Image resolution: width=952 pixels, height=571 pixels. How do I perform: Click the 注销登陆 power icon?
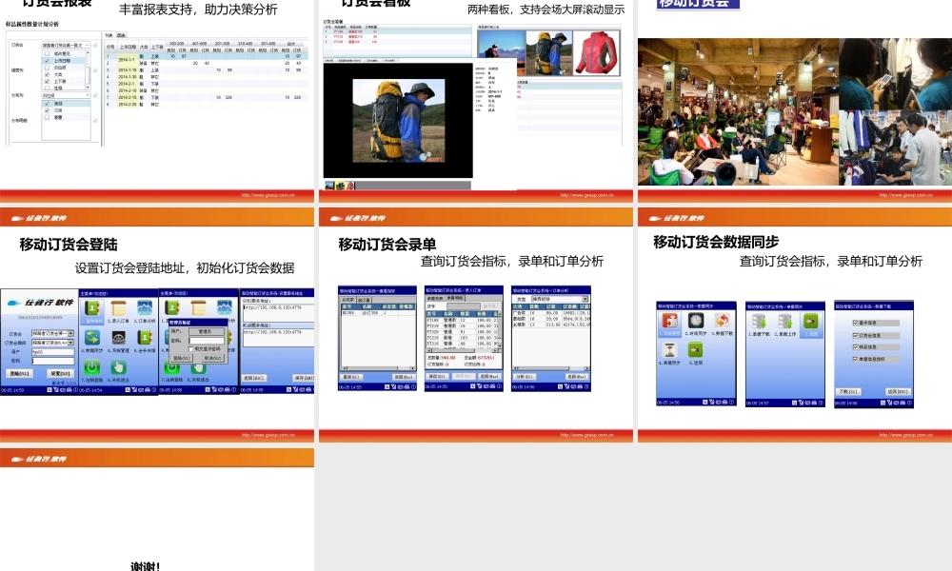(x=92, y=368)
